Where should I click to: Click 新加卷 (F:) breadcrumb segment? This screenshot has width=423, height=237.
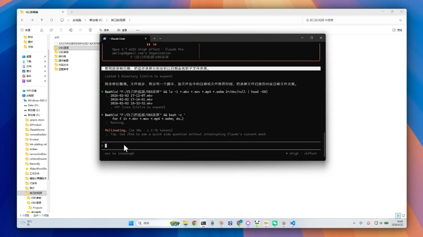96,20
